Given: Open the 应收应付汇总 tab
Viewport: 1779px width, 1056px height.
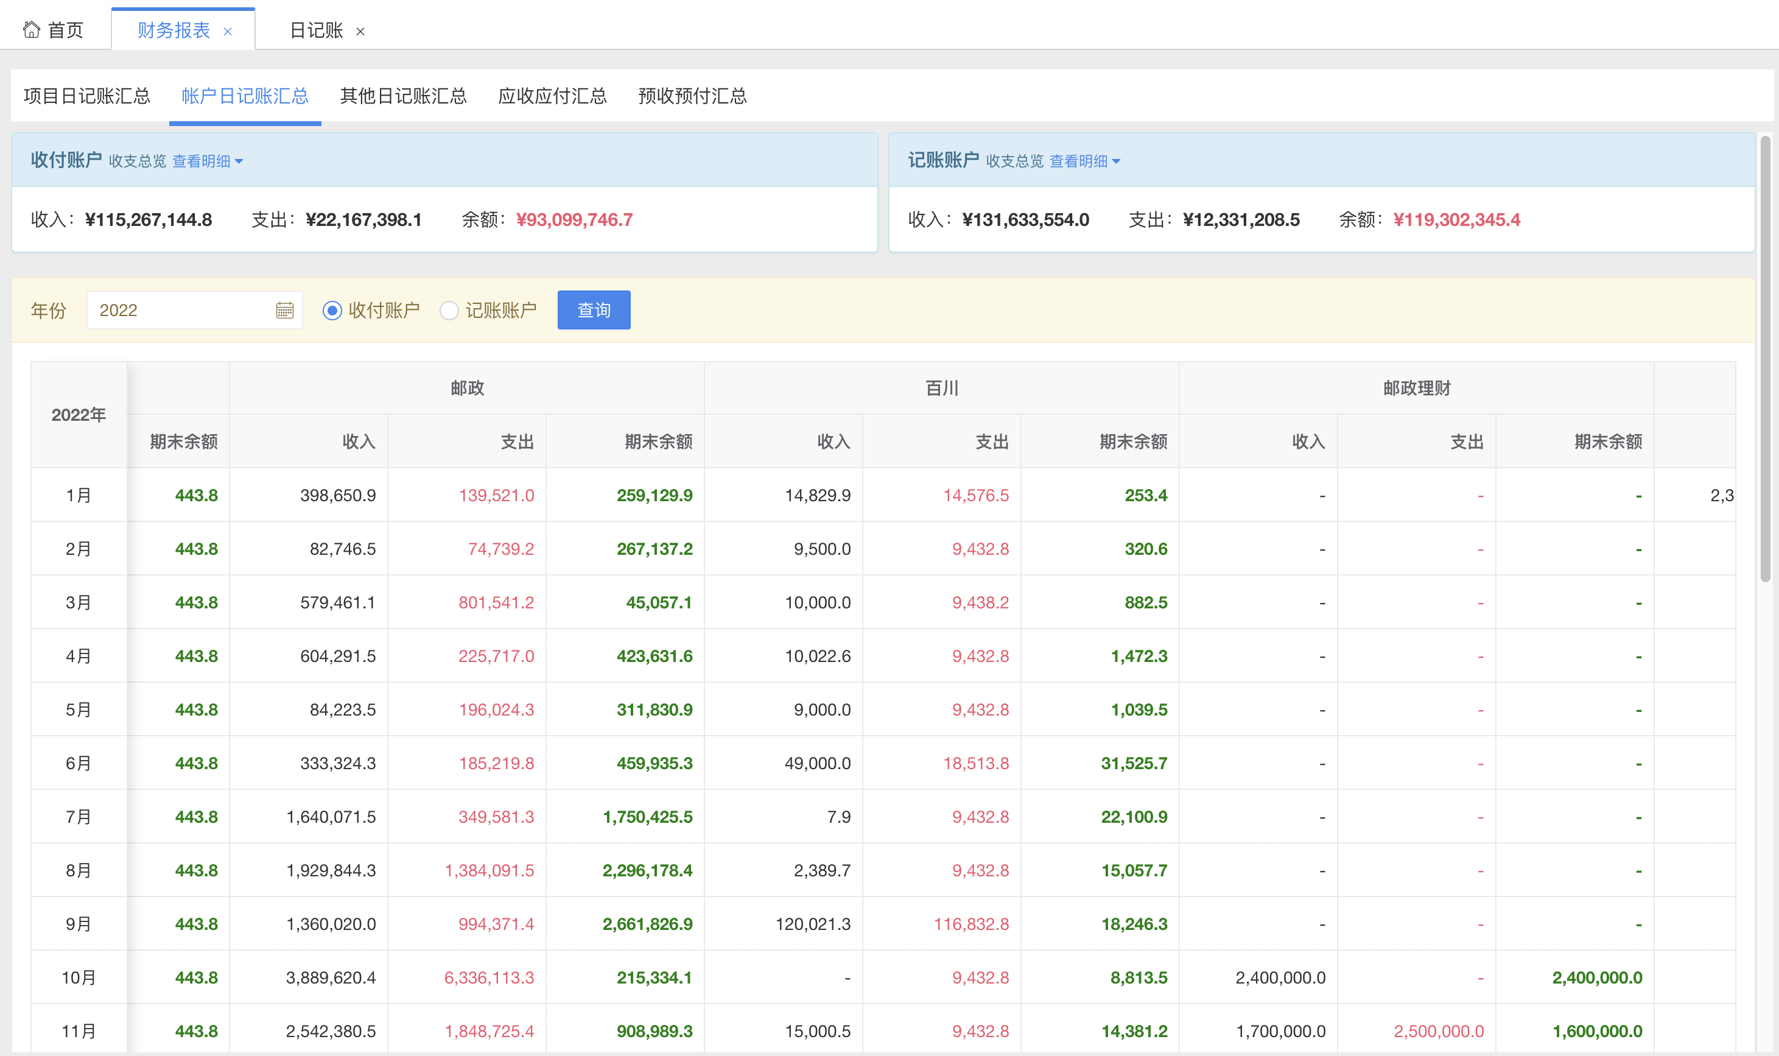Looking at the screenshot, I should (552, 96).
